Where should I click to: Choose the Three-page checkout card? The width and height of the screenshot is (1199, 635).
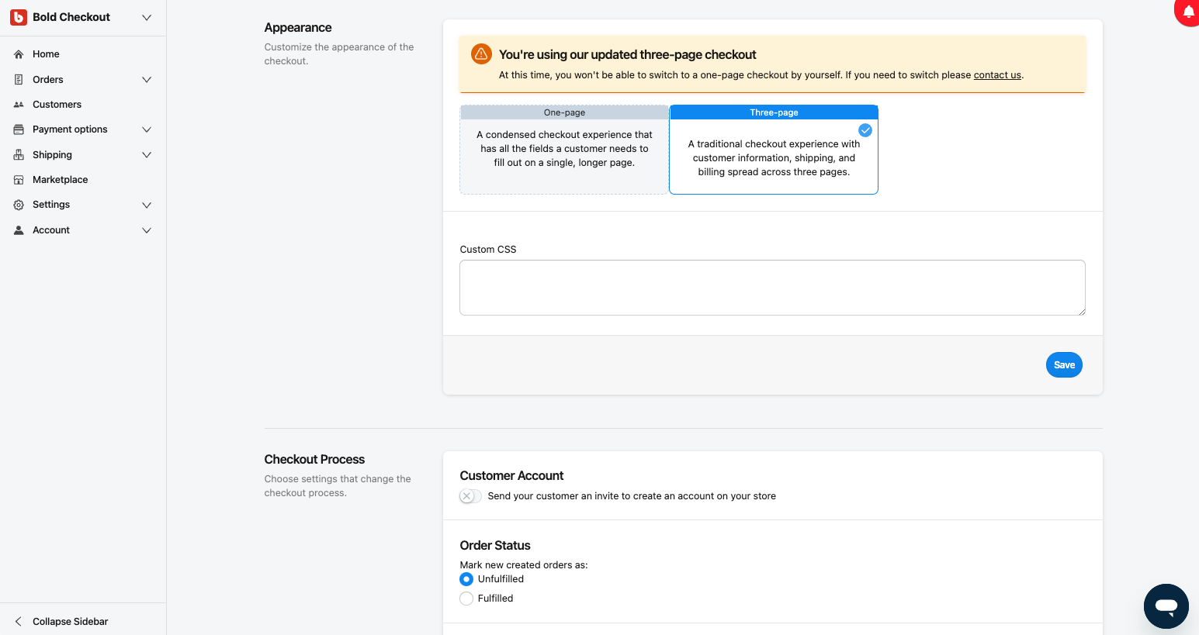(x=774, y=150)
